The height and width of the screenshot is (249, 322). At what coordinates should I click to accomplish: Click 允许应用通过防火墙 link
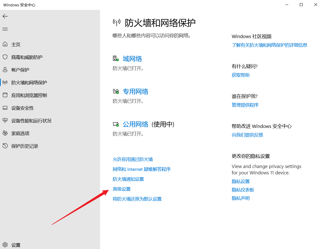pos(133,159)
